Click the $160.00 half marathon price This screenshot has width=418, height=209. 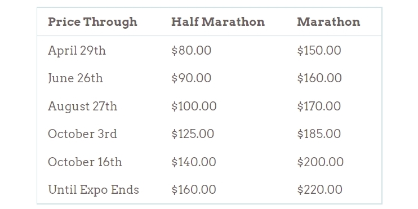click(x=194, y=189)
